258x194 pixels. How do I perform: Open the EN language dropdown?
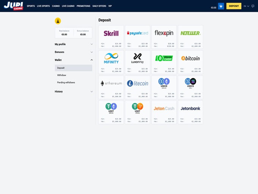pos(246,6)
